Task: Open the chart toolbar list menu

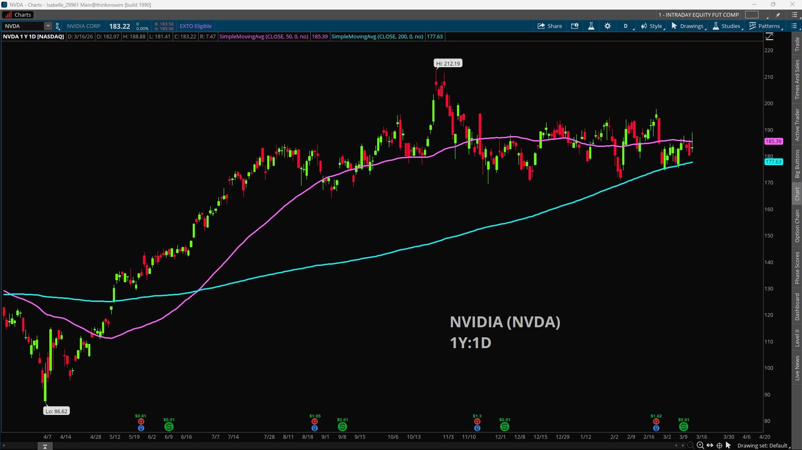Action: 794,26
